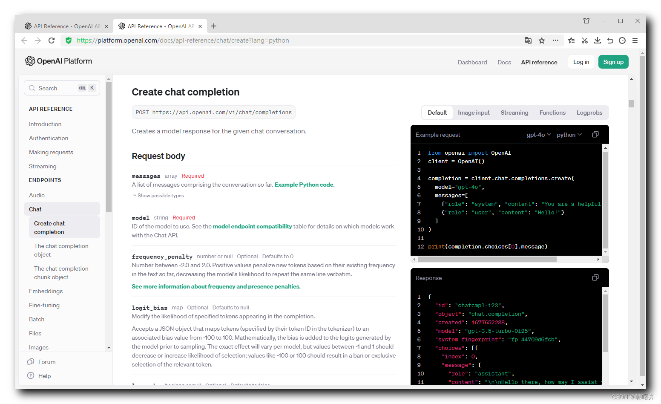Open The chat completion object
The height and width of the screenshot is (404, 661).
pyautogui.click(x=61, y=250)
